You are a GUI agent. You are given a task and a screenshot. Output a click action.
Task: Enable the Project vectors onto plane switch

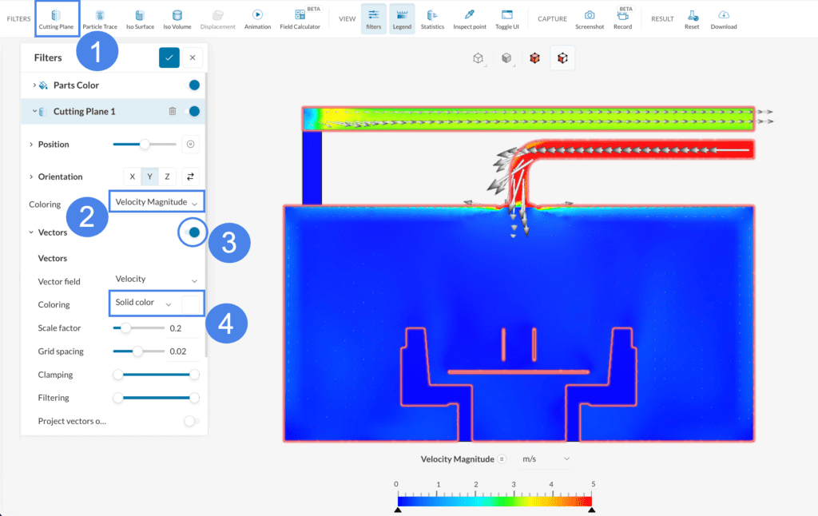191,421
